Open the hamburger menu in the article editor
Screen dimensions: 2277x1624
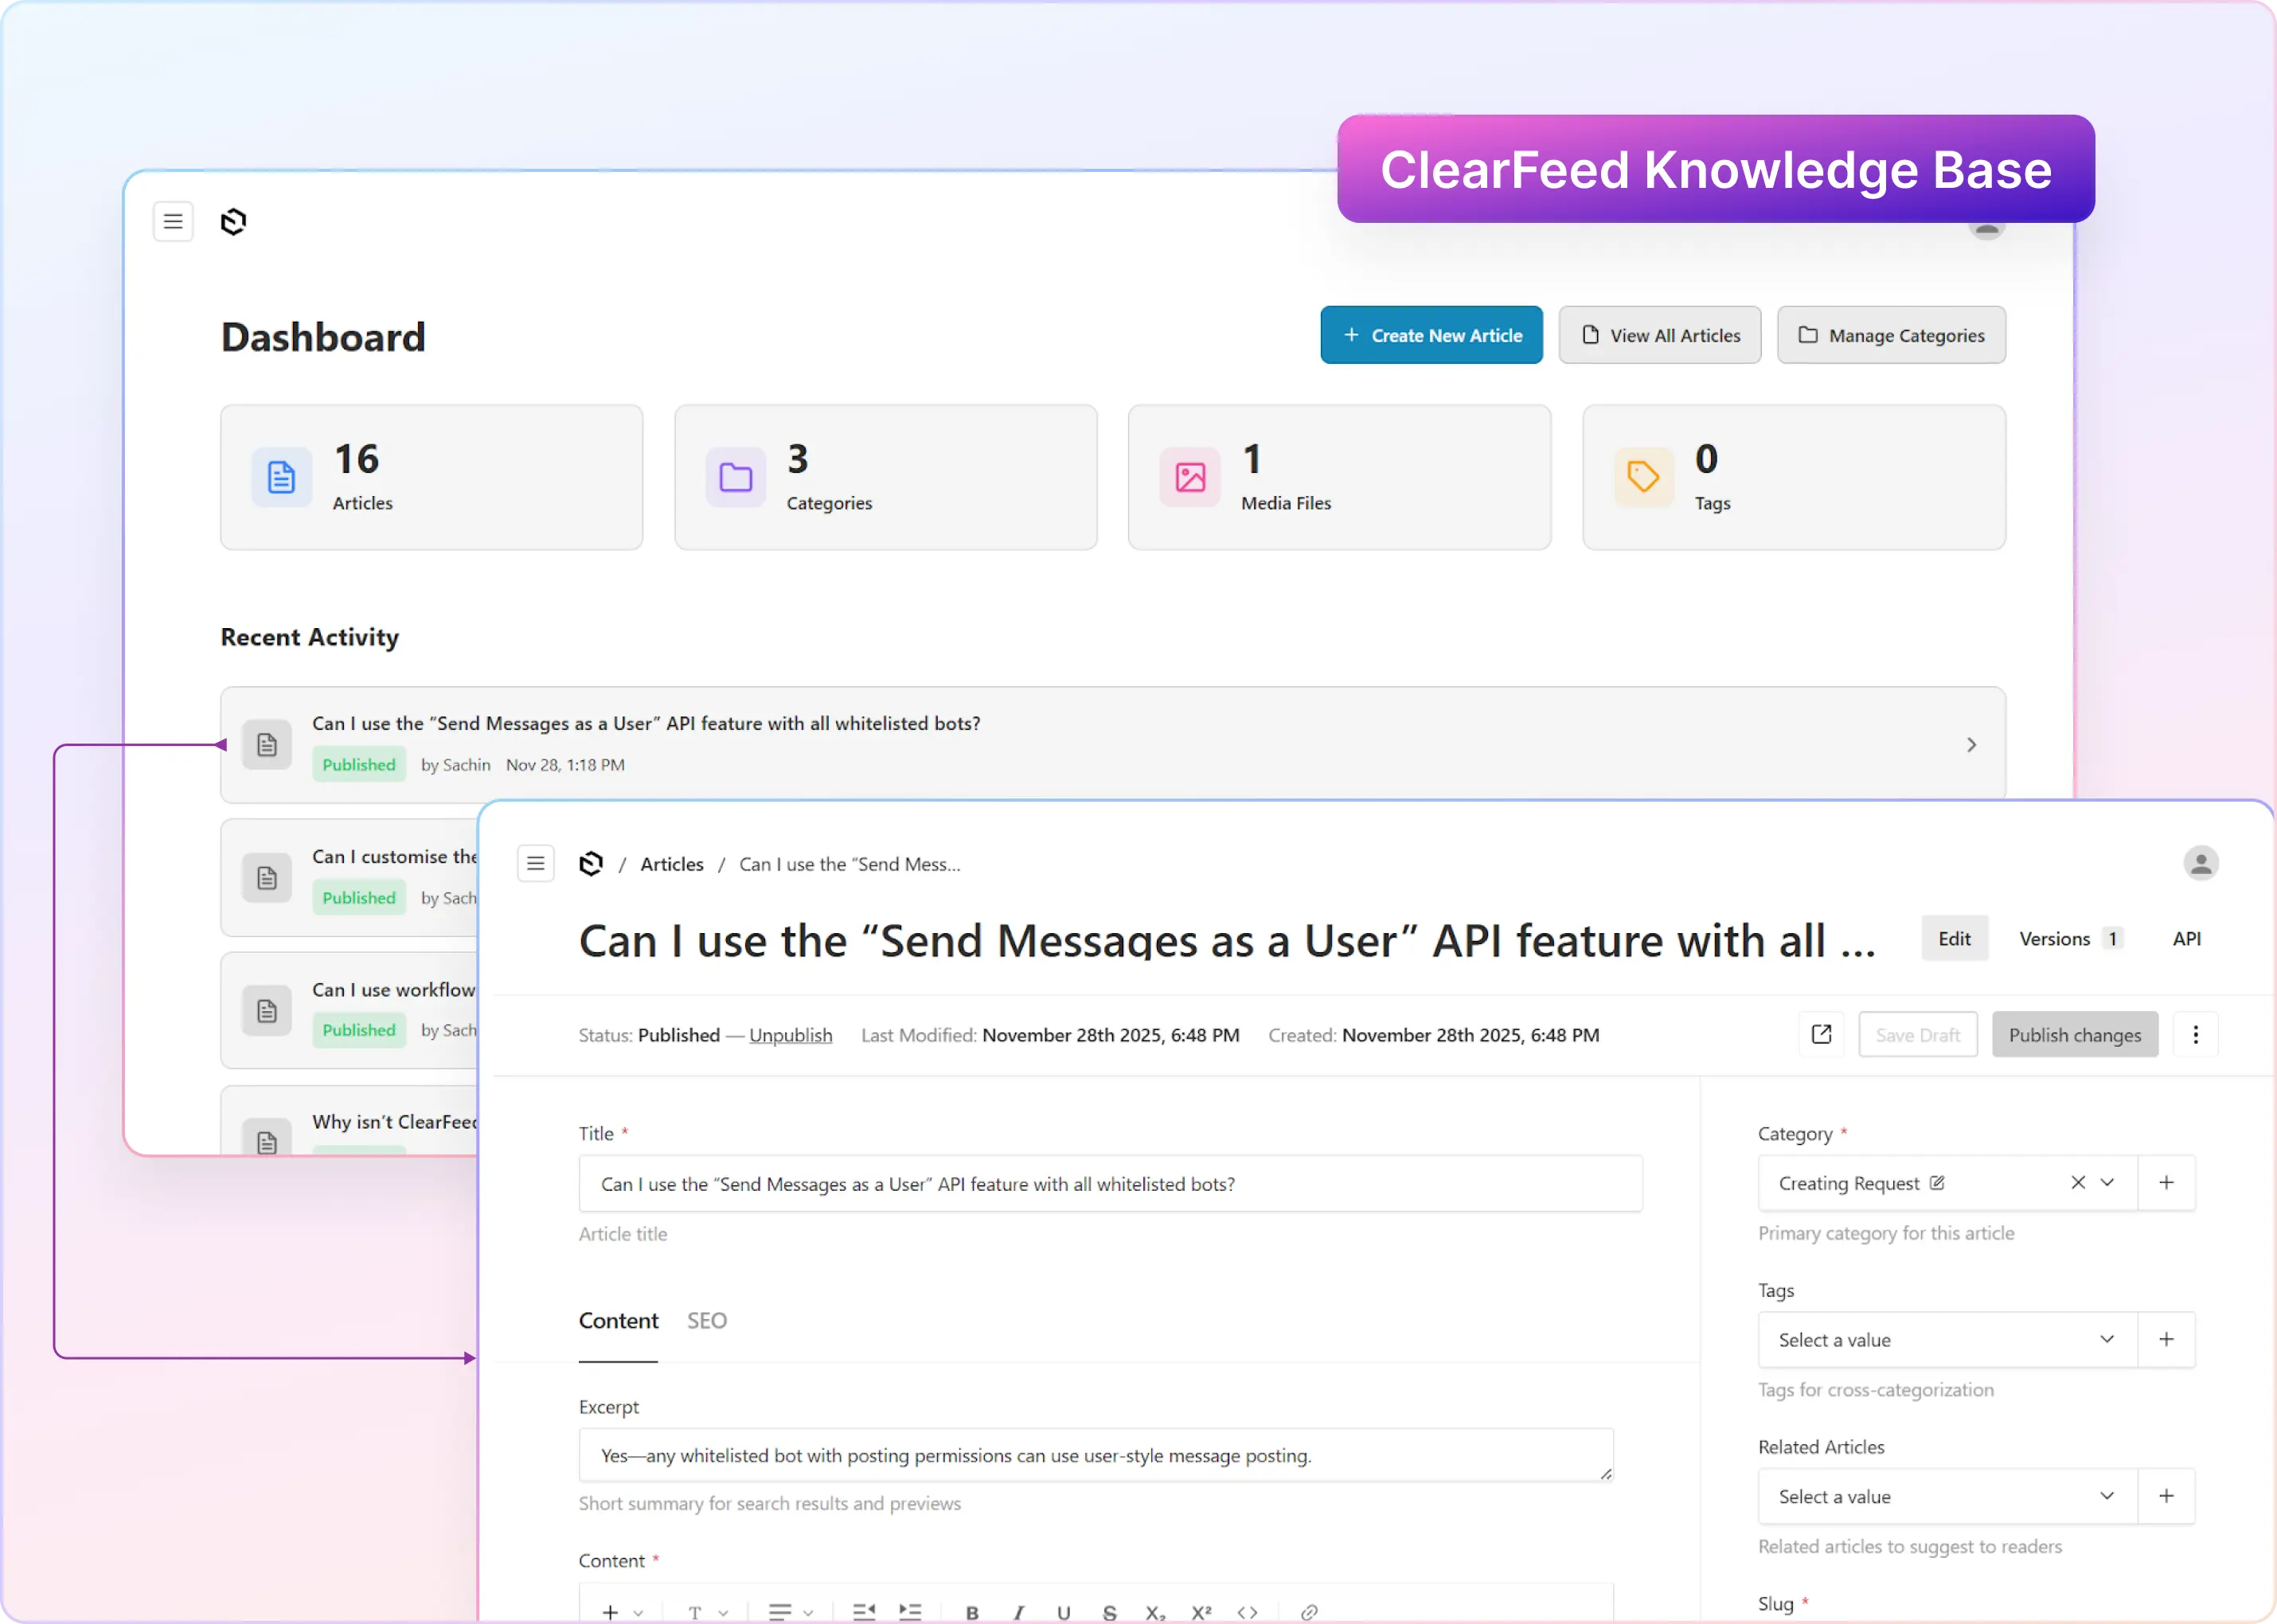[x=535, y=863]
